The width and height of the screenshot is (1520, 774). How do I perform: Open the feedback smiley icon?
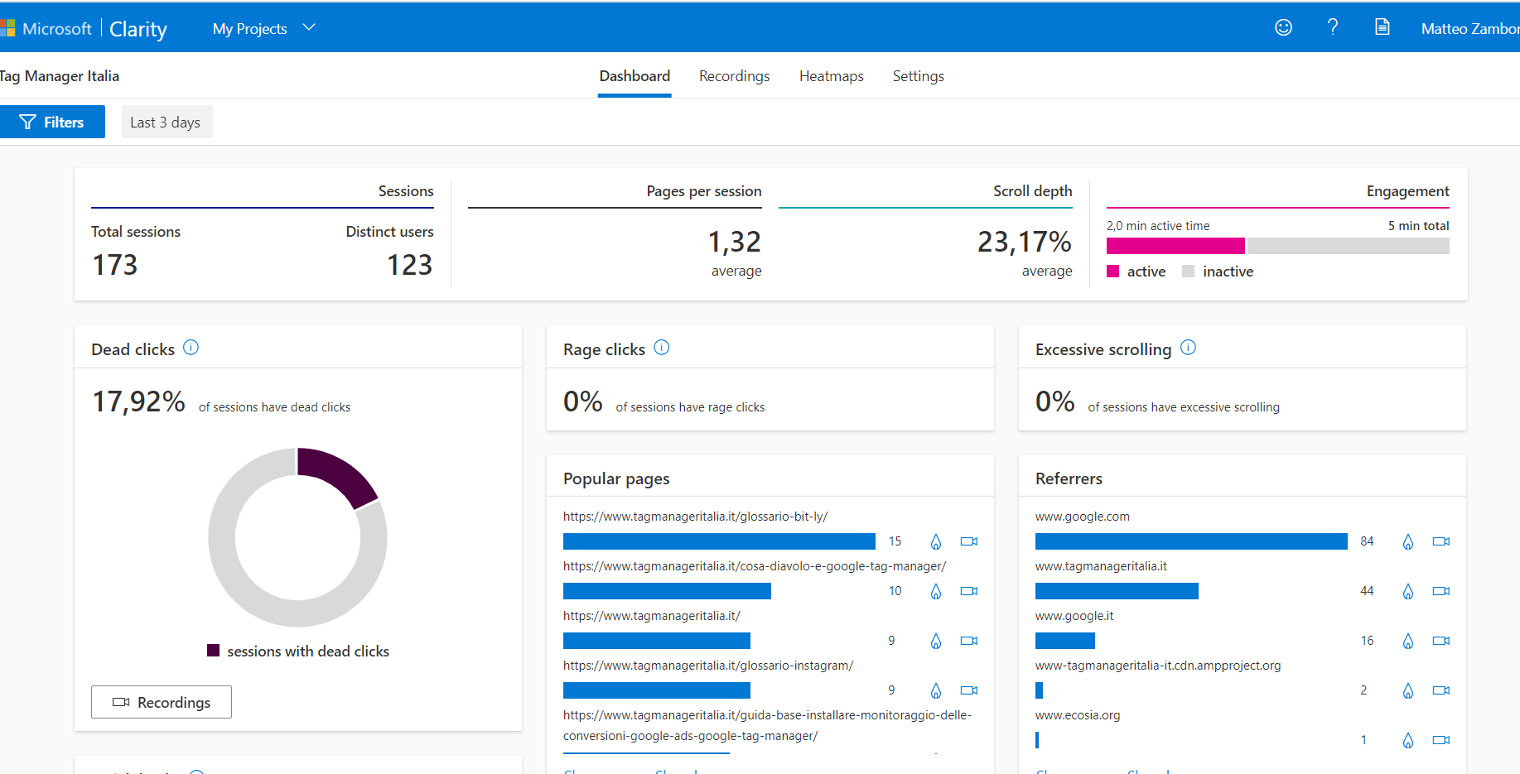pyautogui.click(x=1283, y=27)
